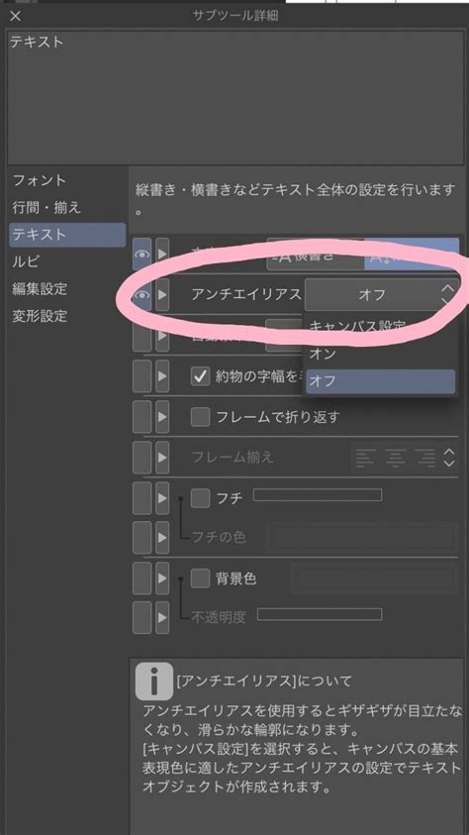Expand the triangle beside フレームで折り返す
Viewport: 469px width, 835px height.
tap(162, 417)
